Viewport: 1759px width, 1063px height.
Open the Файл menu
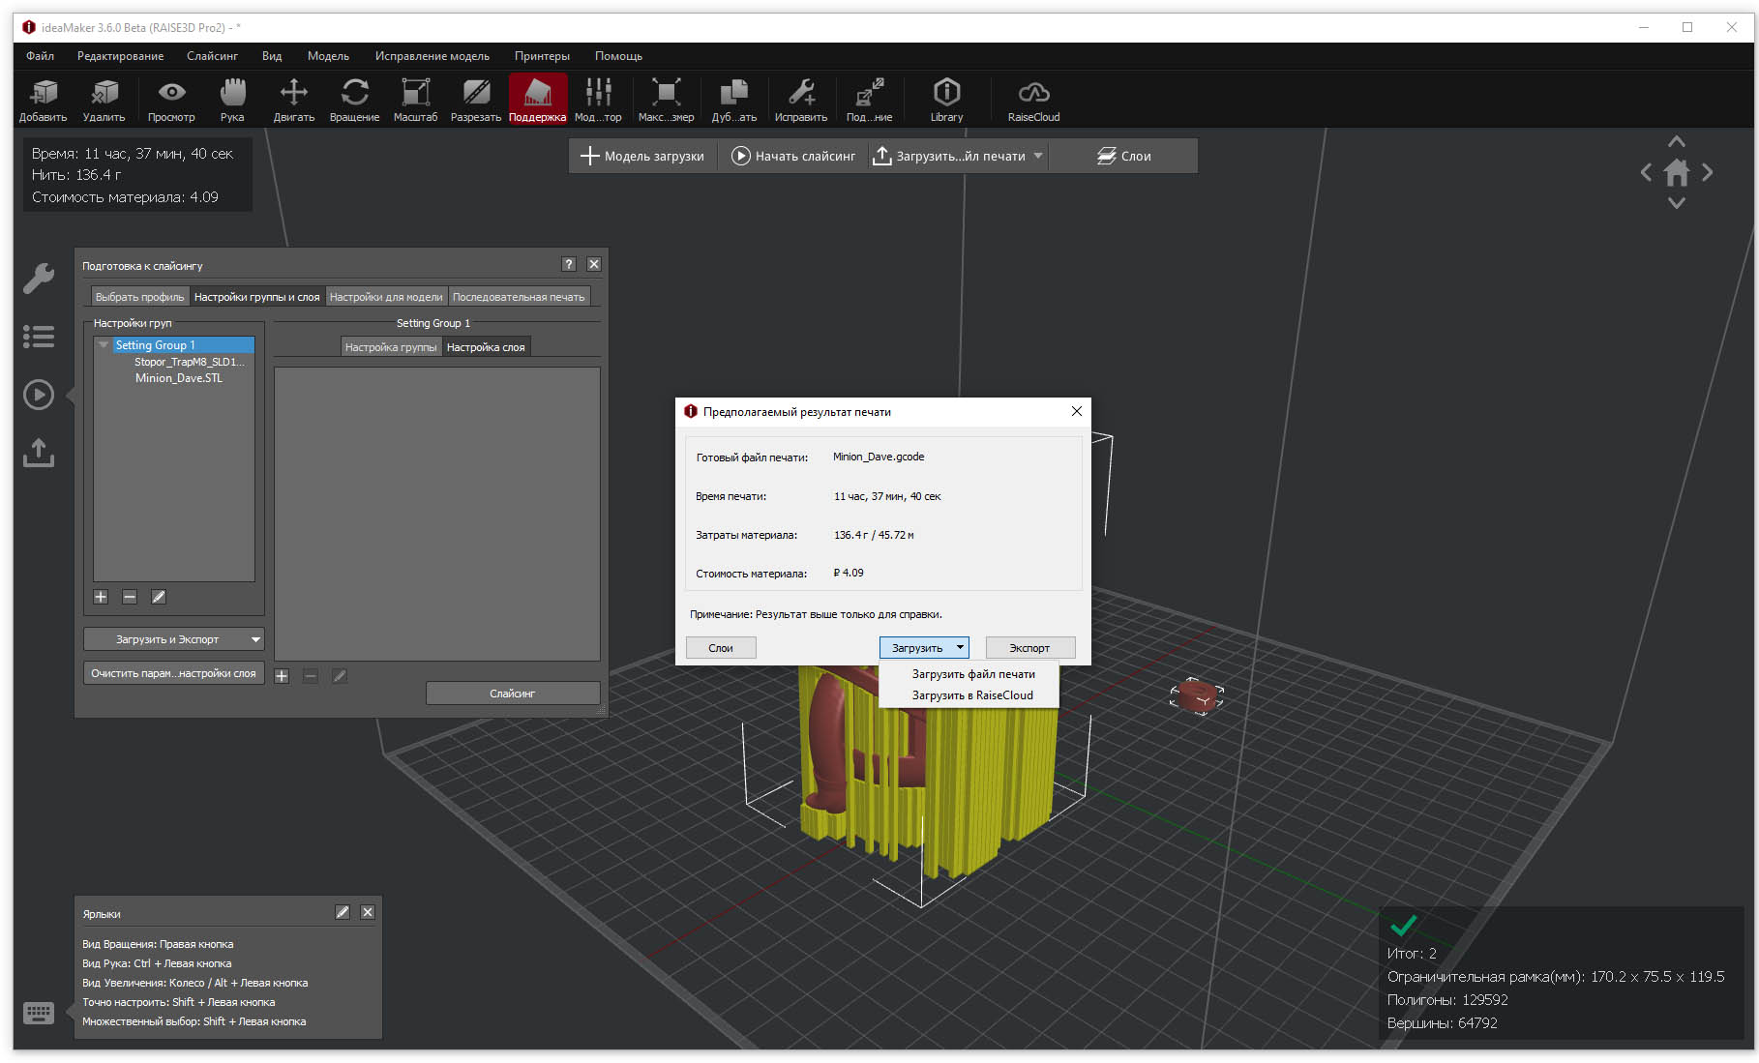[x=41, y=56]
